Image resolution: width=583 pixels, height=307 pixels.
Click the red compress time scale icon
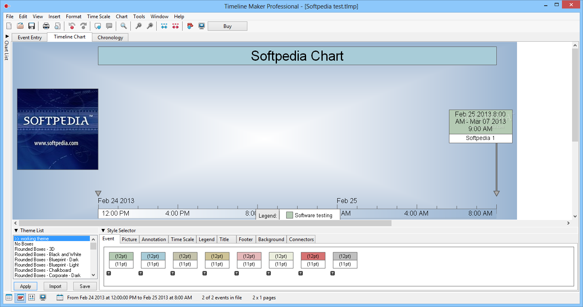click(x=175, y=26)
